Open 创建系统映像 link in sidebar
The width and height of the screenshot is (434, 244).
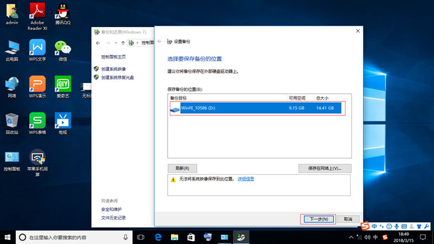click(x=113, y=69)
